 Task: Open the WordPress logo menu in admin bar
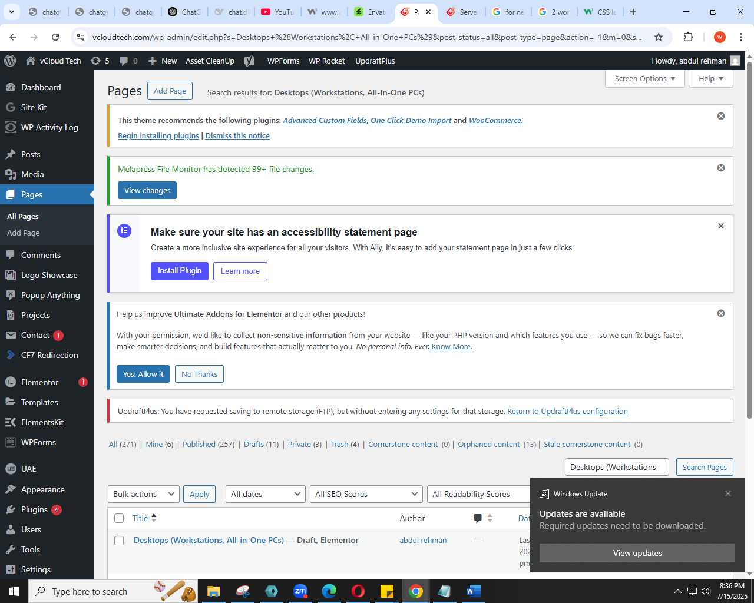(x=10, y=61)
